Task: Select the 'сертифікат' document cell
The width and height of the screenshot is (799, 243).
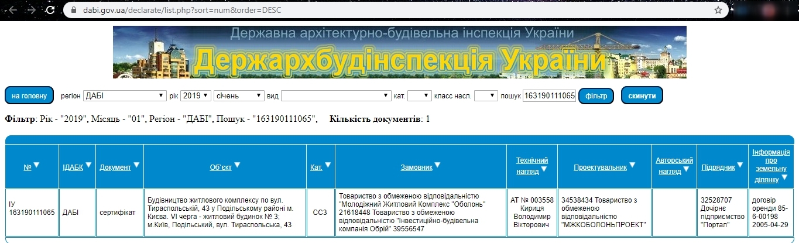Action: click(x=118, y=212)
